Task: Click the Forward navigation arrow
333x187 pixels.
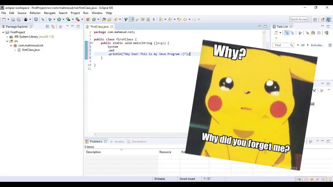Action: click(x=194, y=19)
